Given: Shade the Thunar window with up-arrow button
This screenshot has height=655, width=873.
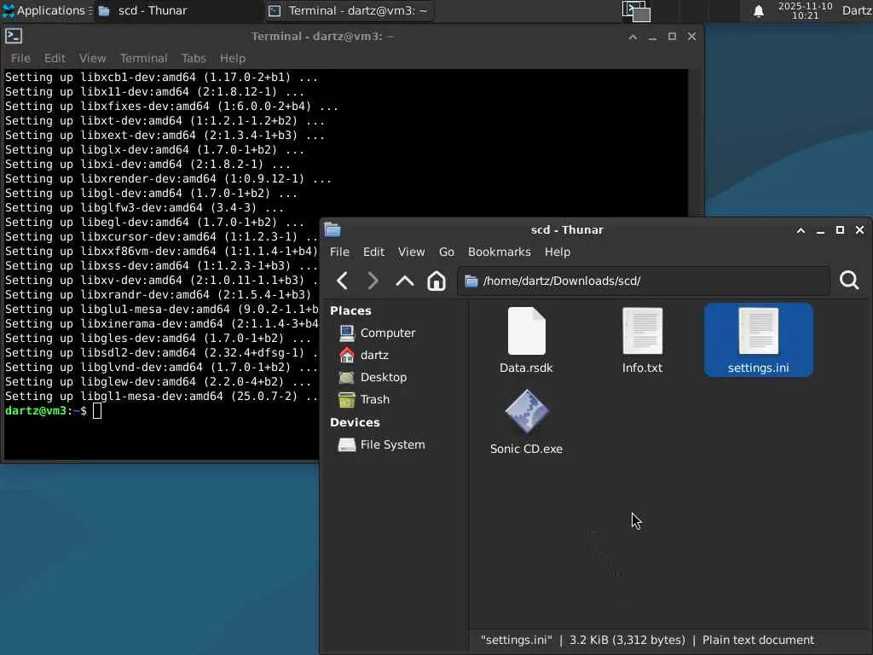Looking at the screenshot, I should pos(801,230).
